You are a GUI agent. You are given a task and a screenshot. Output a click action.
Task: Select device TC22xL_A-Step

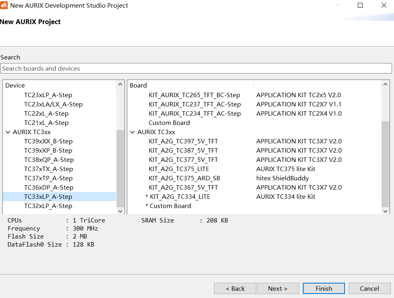click(x=46, y=114)
